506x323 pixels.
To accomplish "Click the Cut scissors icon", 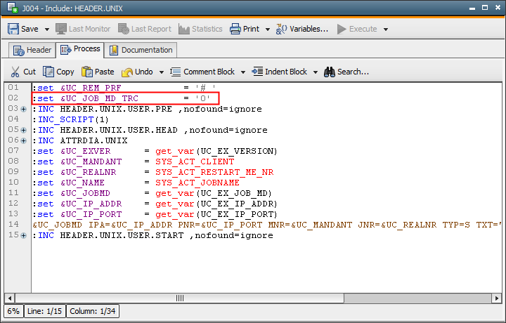I will [x=15, y=72].
